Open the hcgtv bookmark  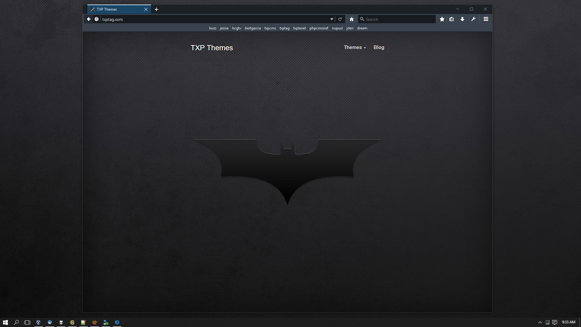click(x=237, y=28)
